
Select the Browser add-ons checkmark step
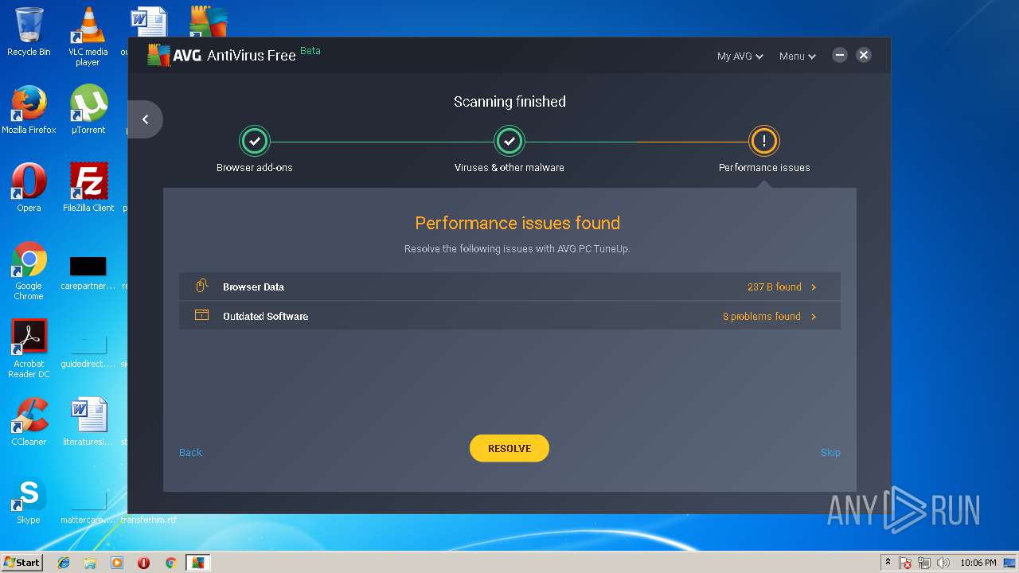coord(255,141)
